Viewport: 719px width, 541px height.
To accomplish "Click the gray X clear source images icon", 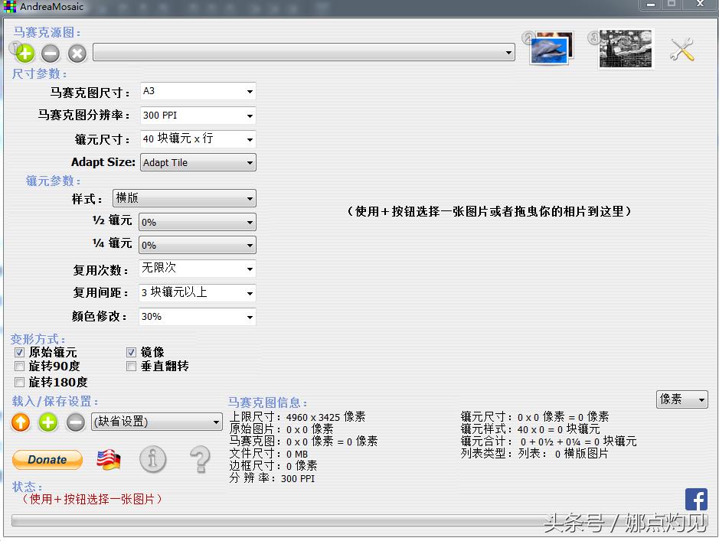I will coord(77,54).
